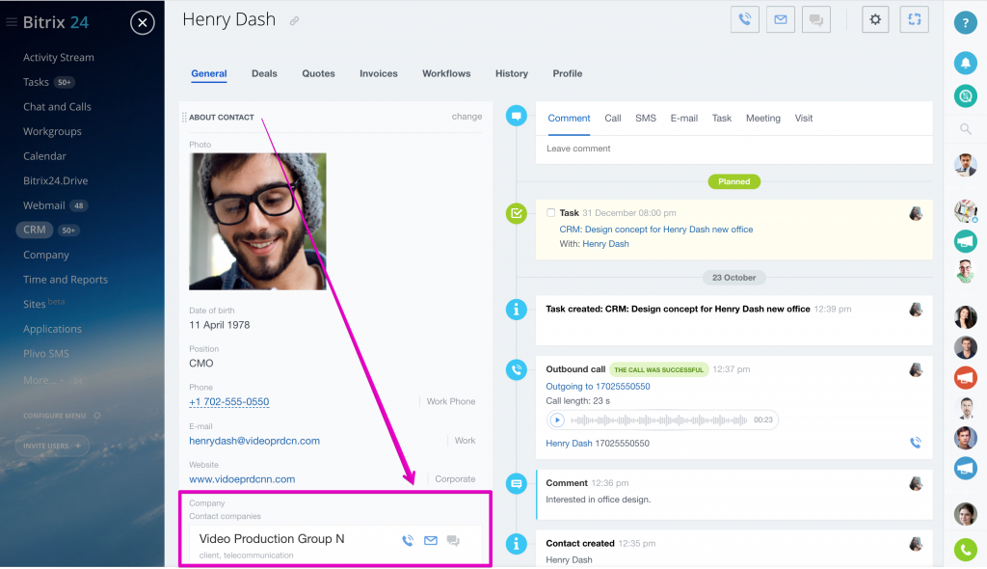Open the Quotes tab
This screenshot has height=569, width=987.
(x=318, y=73)
